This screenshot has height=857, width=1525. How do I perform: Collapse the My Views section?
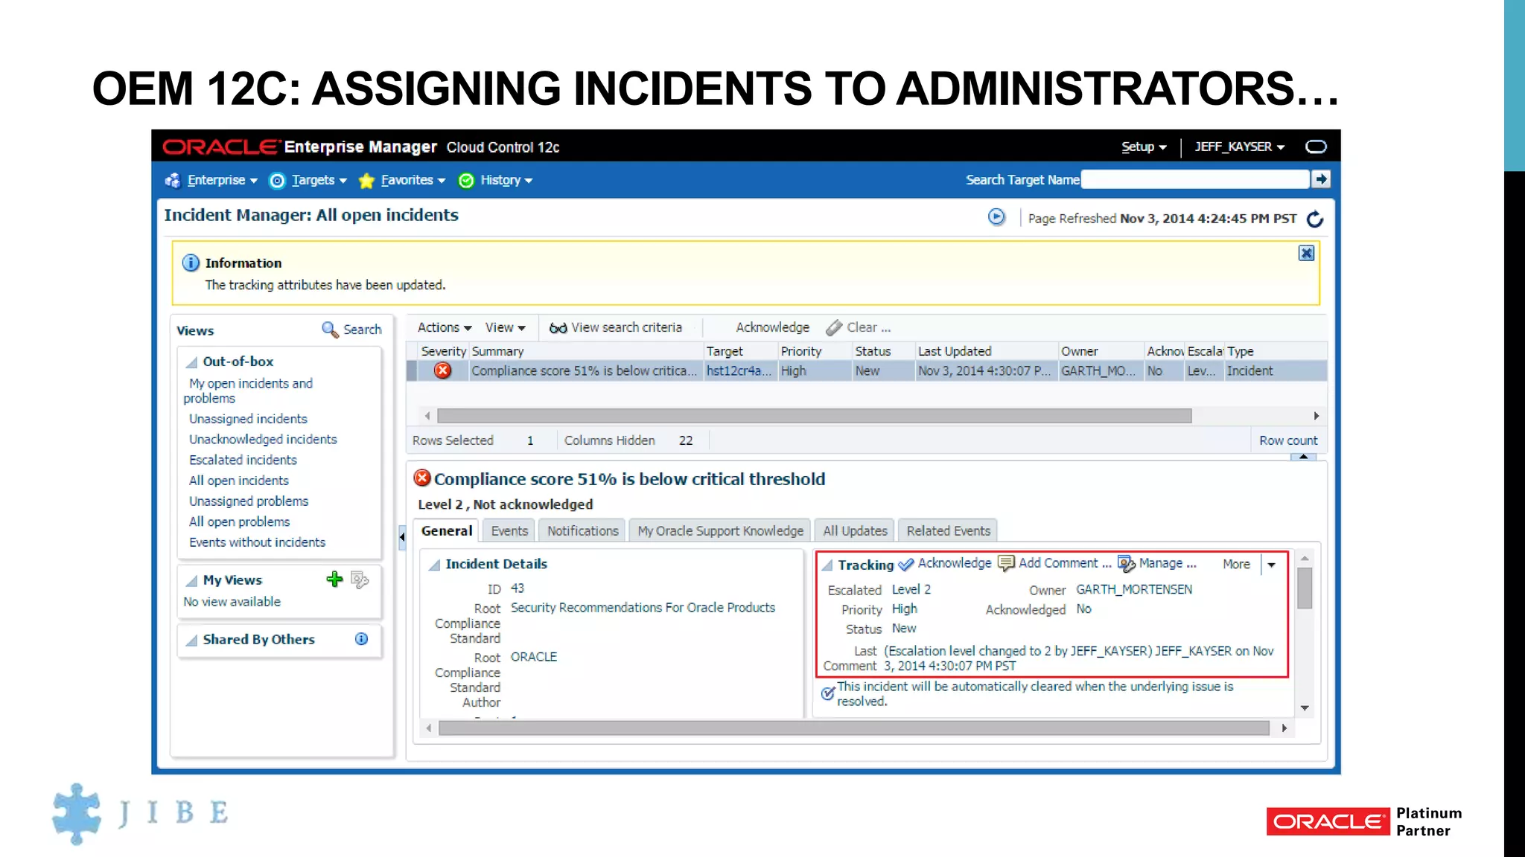192,581
